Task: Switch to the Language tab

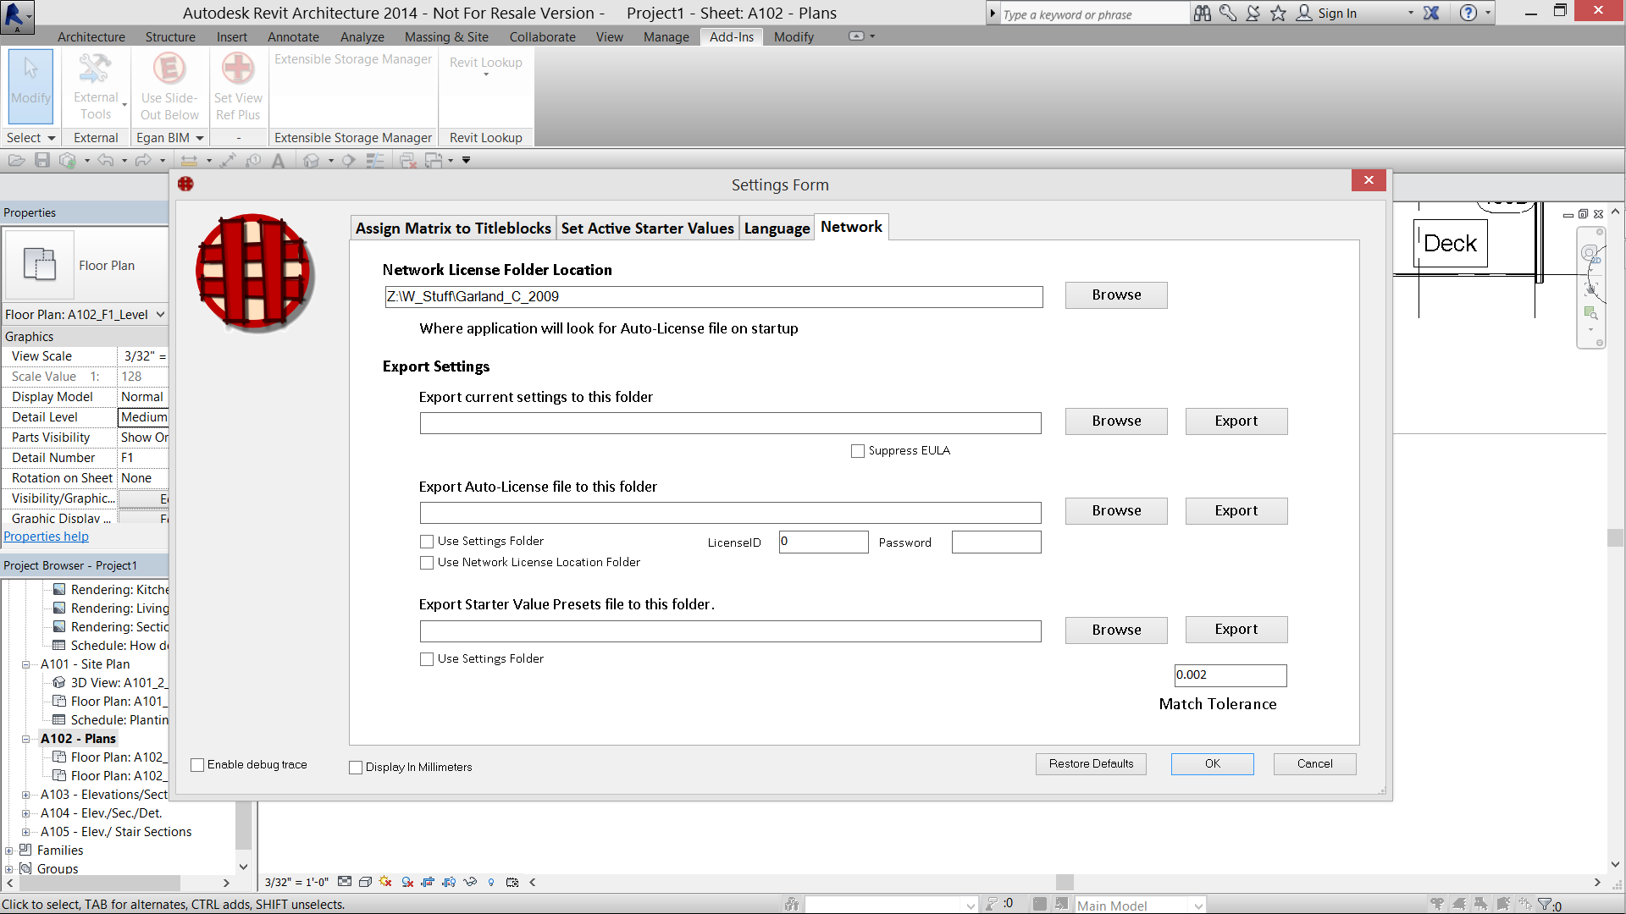Action: click(777, 228)
